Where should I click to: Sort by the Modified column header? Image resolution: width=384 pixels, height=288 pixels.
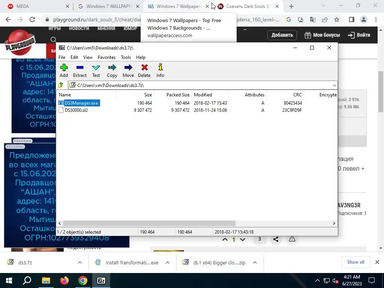210,95
